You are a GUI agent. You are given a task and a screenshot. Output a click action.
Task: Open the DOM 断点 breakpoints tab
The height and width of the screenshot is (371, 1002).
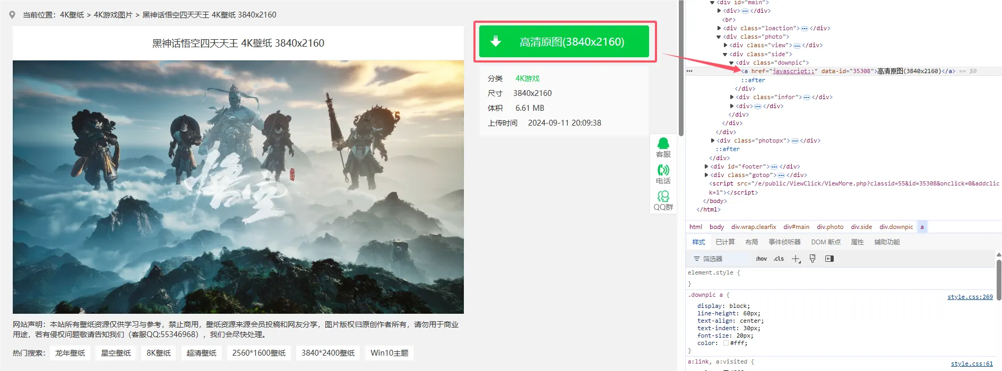(x=826, y=242)
